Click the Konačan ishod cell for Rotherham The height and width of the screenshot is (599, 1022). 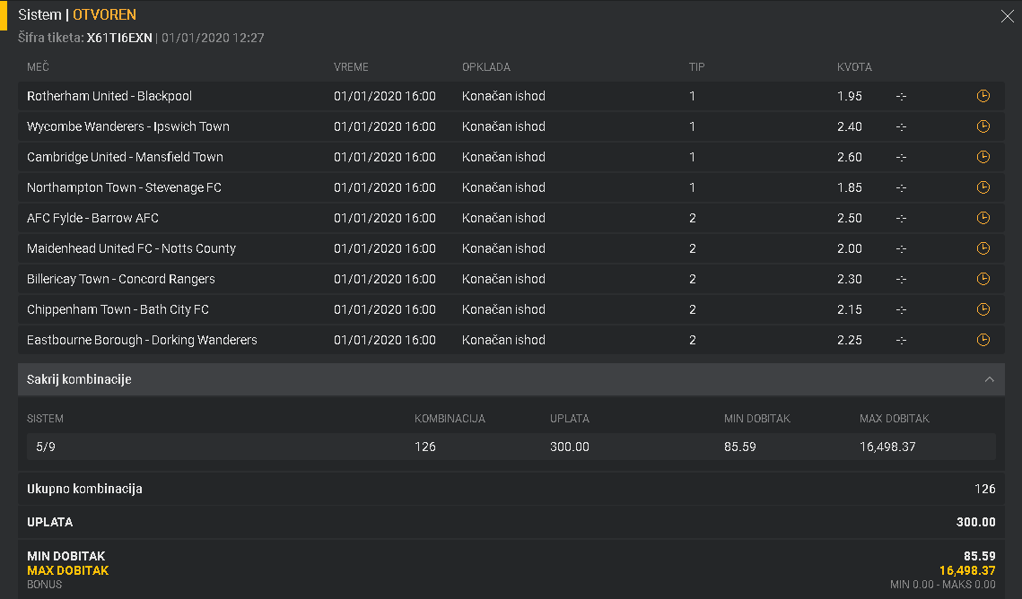[x=503, y=96]
